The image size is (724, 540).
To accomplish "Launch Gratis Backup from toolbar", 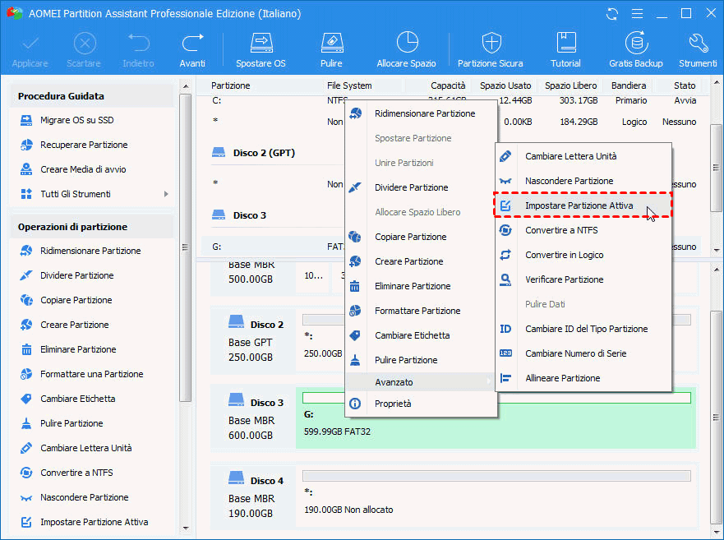I will click(635, 49).
